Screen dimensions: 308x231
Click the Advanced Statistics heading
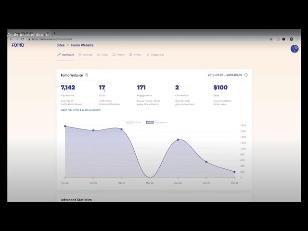(x=76, y=200)
